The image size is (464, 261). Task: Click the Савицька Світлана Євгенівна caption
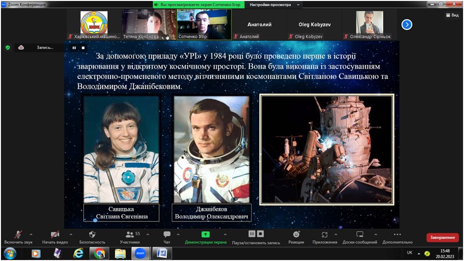click(x=121, y=213)
